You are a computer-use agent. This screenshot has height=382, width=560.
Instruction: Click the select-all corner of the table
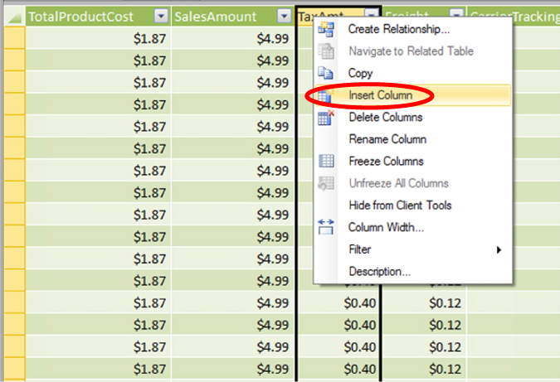[x=15, y=17]
